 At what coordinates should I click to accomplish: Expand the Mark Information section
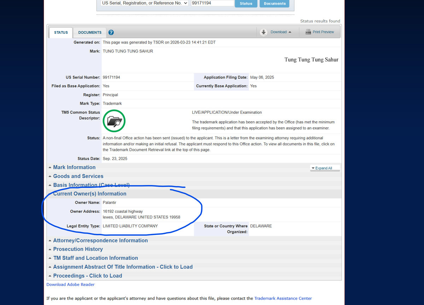click(74, 167)
